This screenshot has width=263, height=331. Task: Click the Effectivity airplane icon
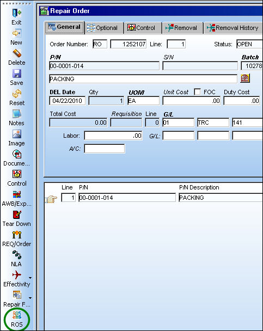(16, 275)
